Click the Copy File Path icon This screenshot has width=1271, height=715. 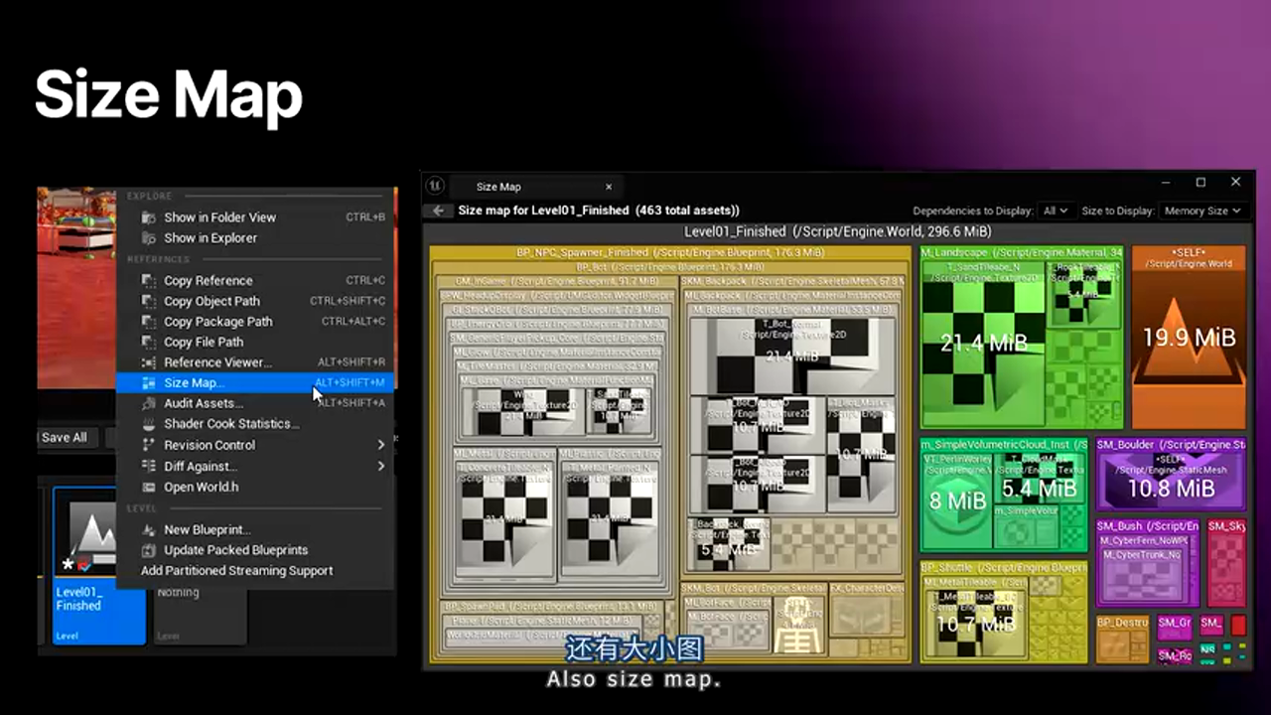pos(149,342)
